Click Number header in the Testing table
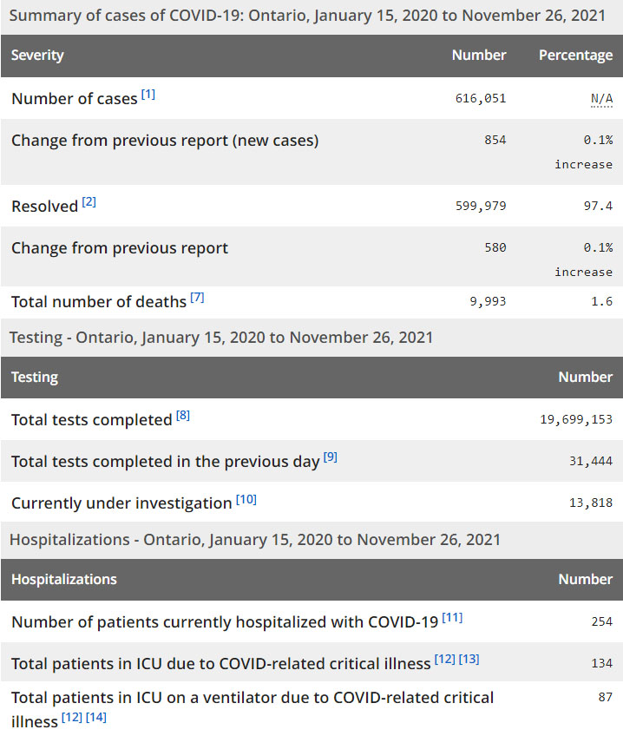The height and width of the screenshot is (736, 623). point(586,378)
